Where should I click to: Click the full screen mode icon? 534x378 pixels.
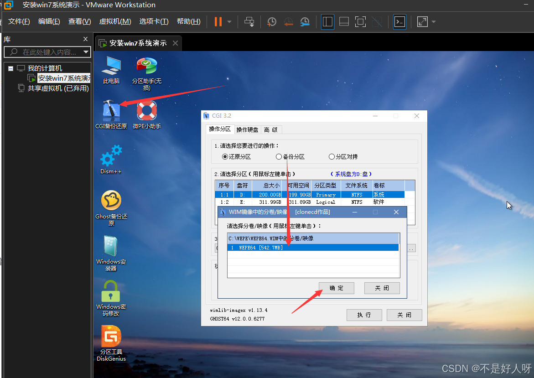[x=360, y=22]
